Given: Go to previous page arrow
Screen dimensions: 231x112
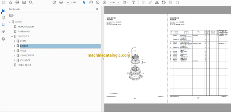Looking at the screenshot, I should (54, 2).
